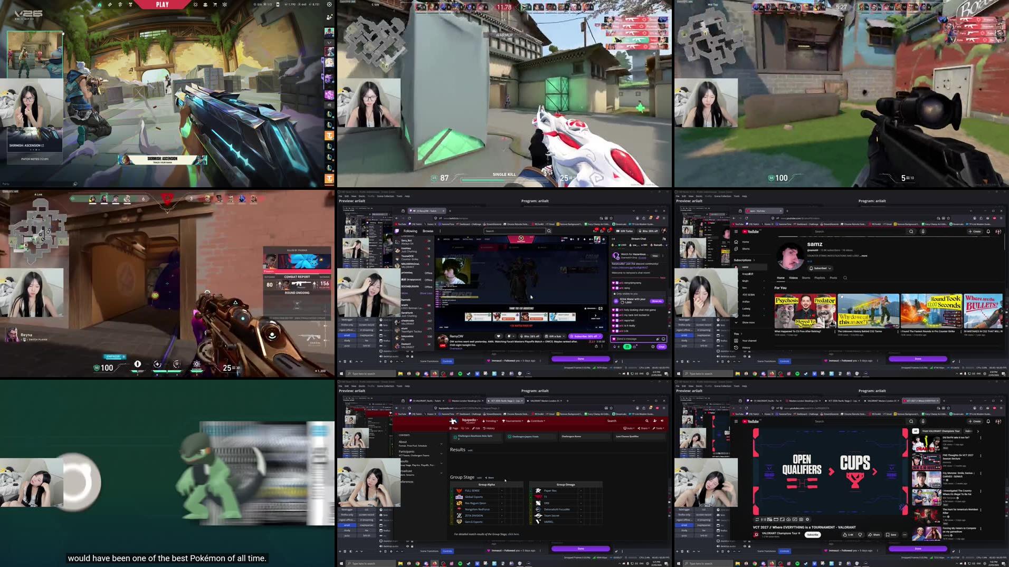The image size is (1009, 567).
Task: Switch to Videos tab on samz channel
Action: click(793, 278)
